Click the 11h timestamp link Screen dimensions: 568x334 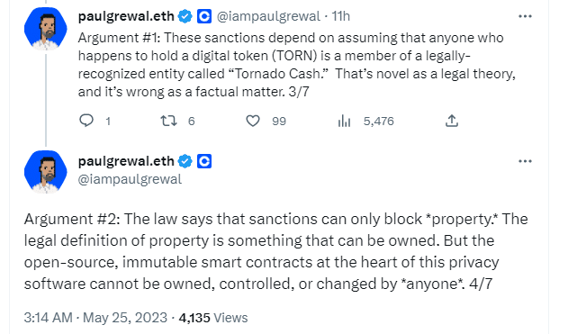(x=341, y=16)
